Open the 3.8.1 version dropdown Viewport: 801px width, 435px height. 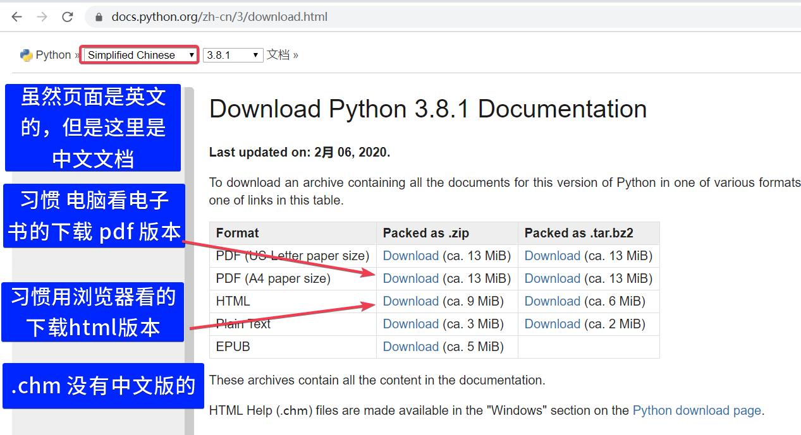(233, 55)
